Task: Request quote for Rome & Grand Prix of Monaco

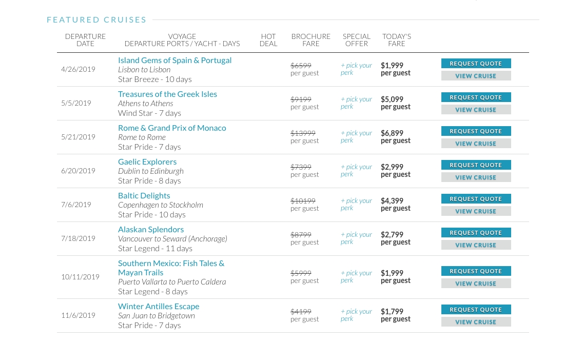Action: tap(476, 131)
